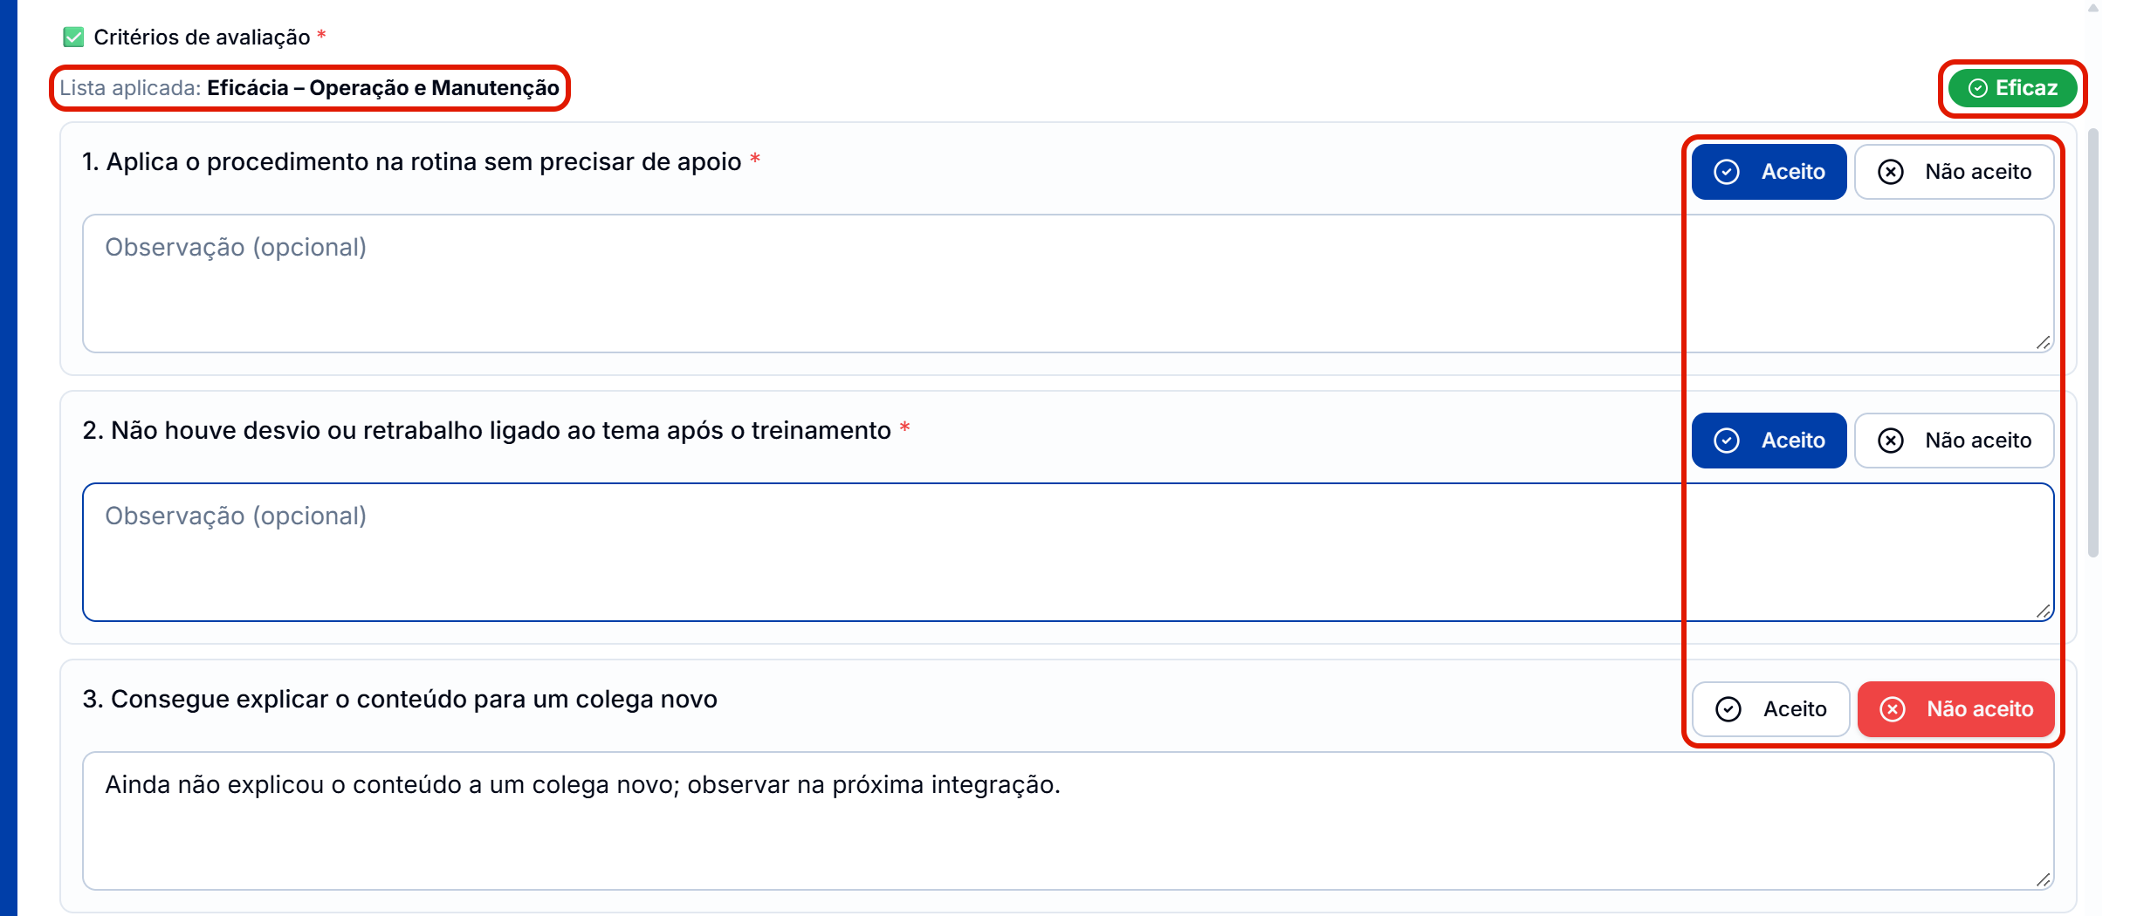This screenshot has width=2137, height=916.
Task: Set criterion 3 to Aceito
Action: click(1770, 709)
